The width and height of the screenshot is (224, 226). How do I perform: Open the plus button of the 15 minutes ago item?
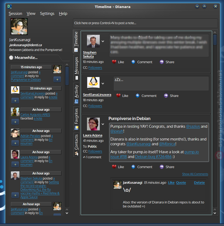pyautogui.click(x=57, y=79)
